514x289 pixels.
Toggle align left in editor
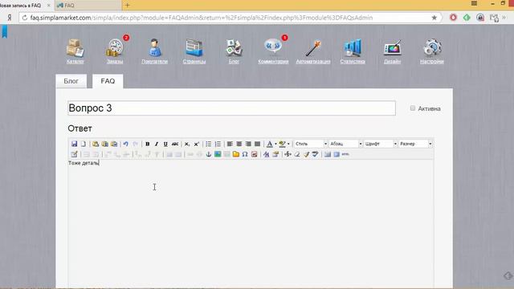click(x=230, y=144)
